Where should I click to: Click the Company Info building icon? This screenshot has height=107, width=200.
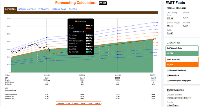pyautogui.click(x=168, y=90)
